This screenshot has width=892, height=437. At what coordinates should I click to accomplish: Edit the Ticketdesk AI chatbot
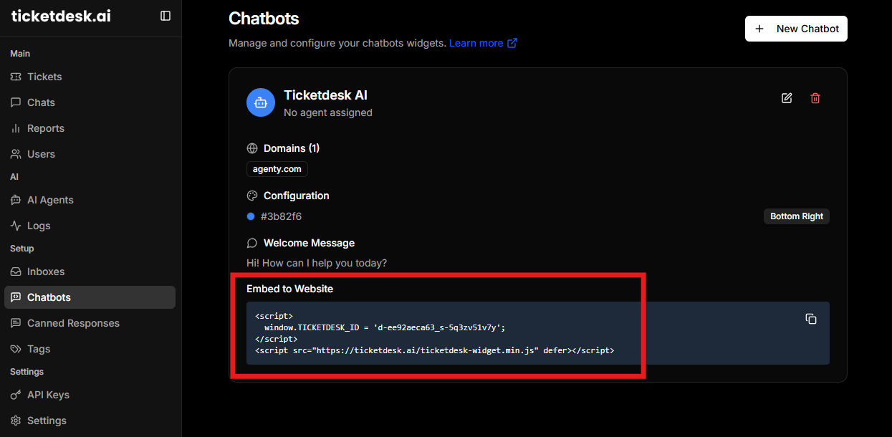click(x=787, y=98)
